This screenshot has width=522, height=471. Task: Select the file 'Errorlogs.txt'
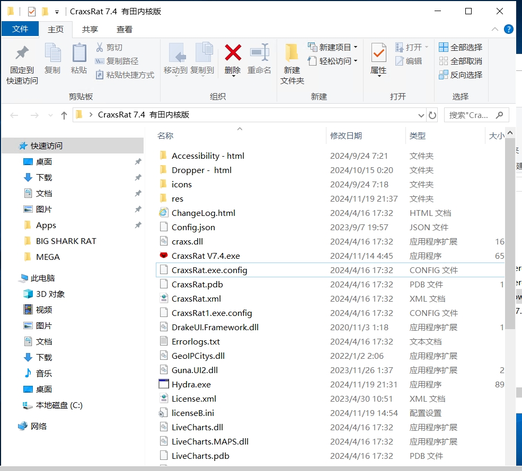coord(330,342)
